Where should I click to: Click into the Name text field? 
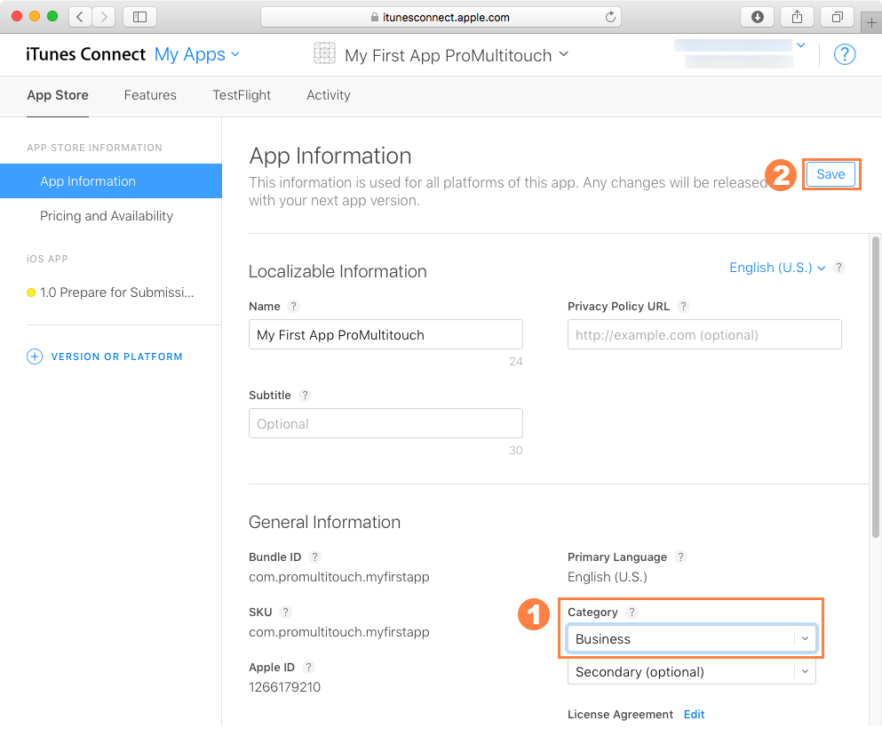[385, 334]
